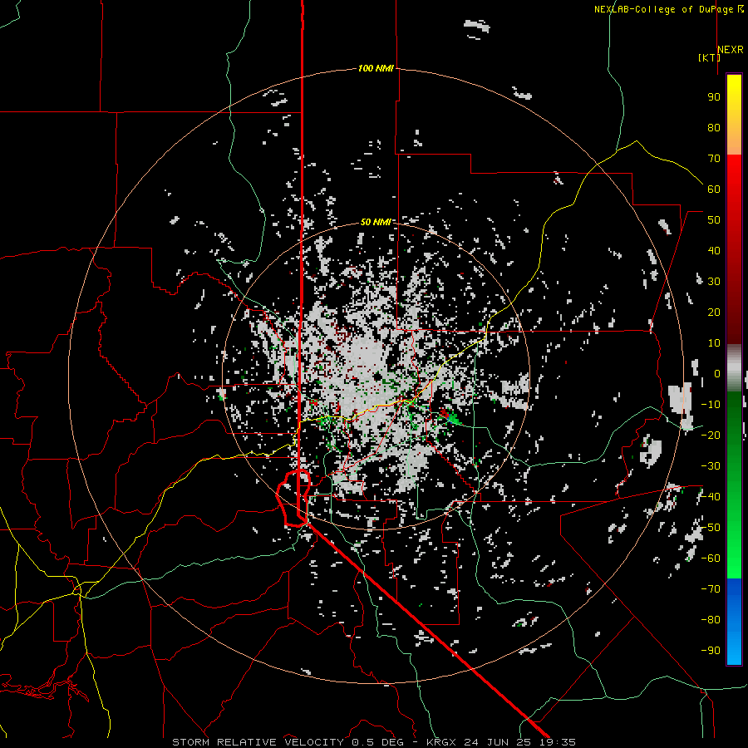Screen dimensions: 748x748
Task: Click the positive 40 knot scale label
Action: pyautogui.click(x=714, y=250)
